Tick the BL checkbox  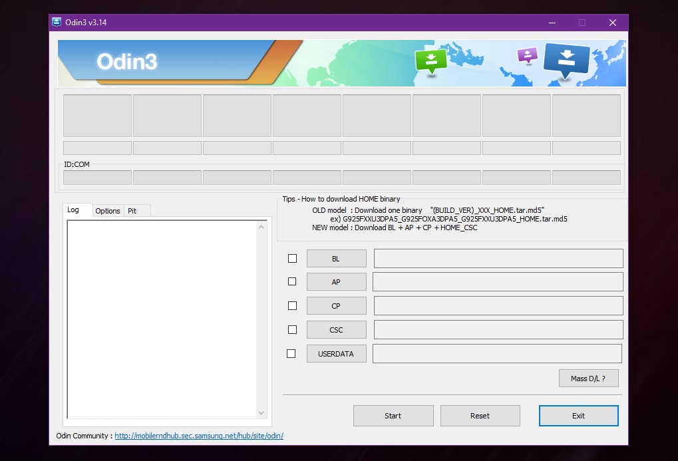coord(292,258)
